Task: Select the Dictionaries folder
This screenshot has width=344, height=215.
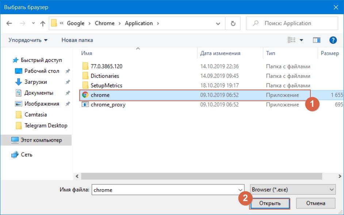Action: click(x=105, y=76)
